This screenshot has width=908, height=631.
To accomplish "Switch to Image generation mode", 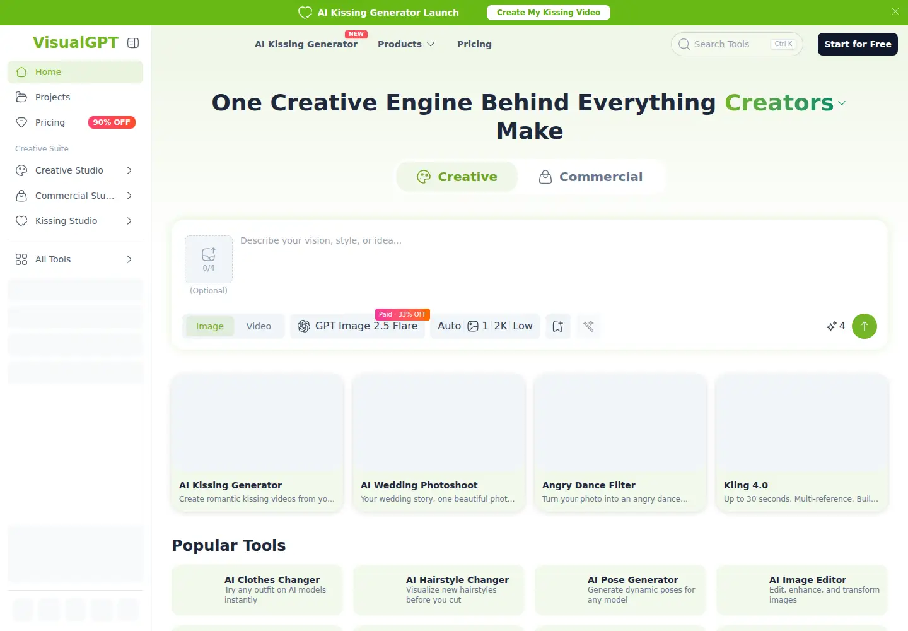I will pos(210,326).
